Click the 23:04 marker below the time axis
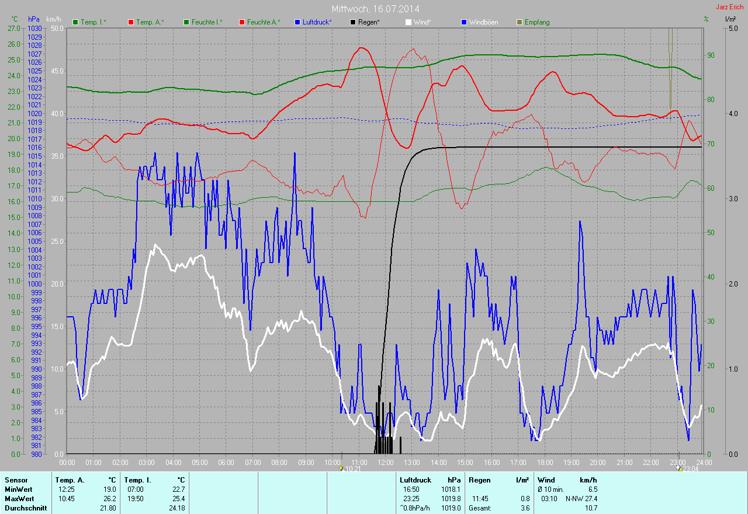This screenshot has width=748, height=514. coord(687,468)
